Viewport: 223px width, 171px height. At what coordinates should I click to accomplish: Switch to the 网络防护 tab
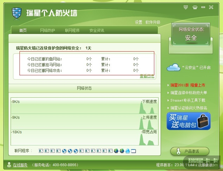tap(47, 30)
